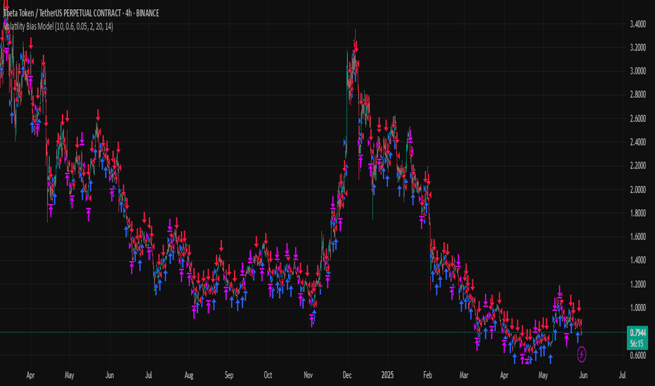Click the 0.6000 price scale label
This screenshot has width=655, height=386.
coord(638,356)
